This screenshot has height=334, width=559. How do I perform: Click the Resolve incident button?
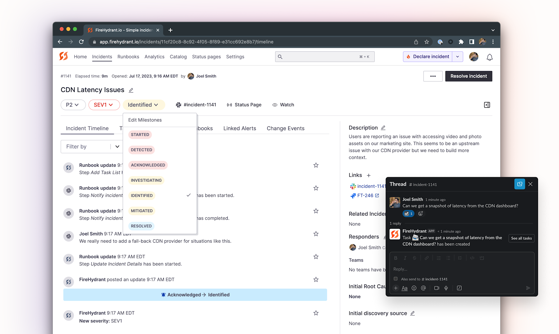pos(468,76)
